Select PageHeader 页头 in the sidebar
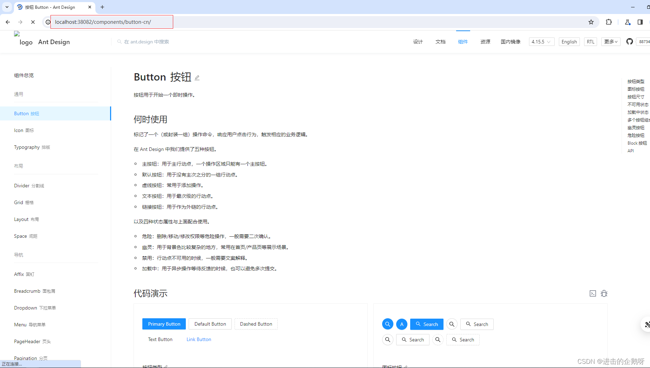Viewport: 650px width, 368px height. click(x=55, y=341)
